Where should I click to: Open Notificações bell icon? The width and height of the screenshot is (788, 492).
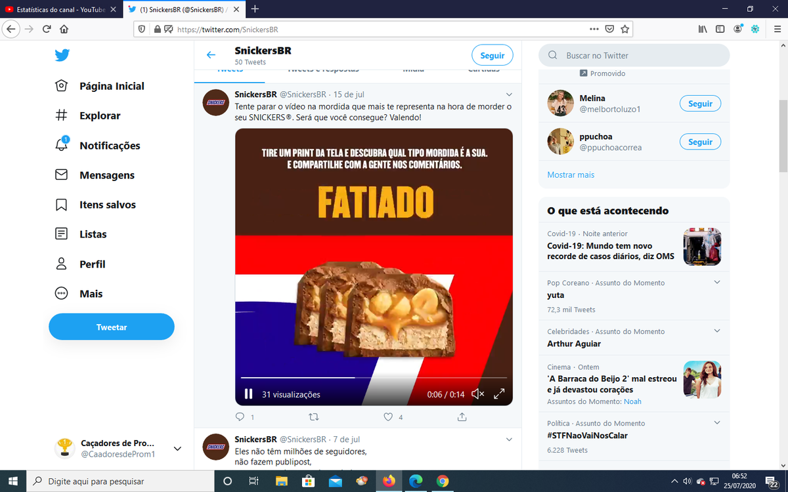click(x=61, y=145)
